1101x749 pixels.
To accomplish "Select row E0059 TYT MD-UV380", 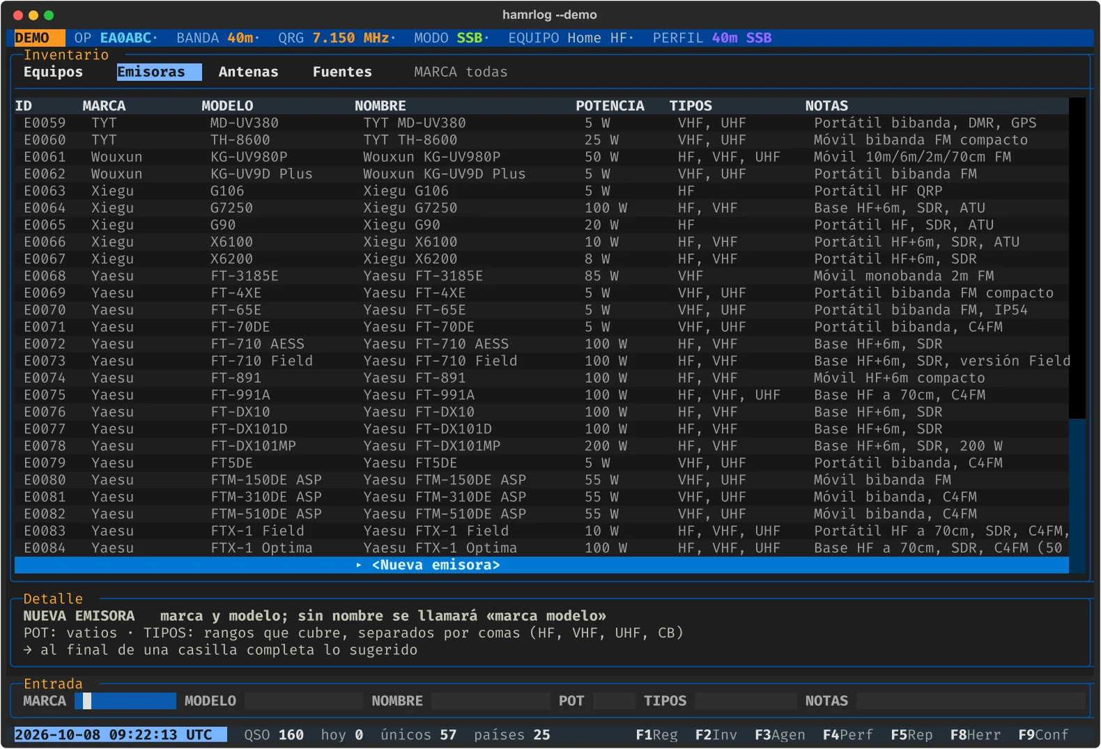I will coord(541,123).
